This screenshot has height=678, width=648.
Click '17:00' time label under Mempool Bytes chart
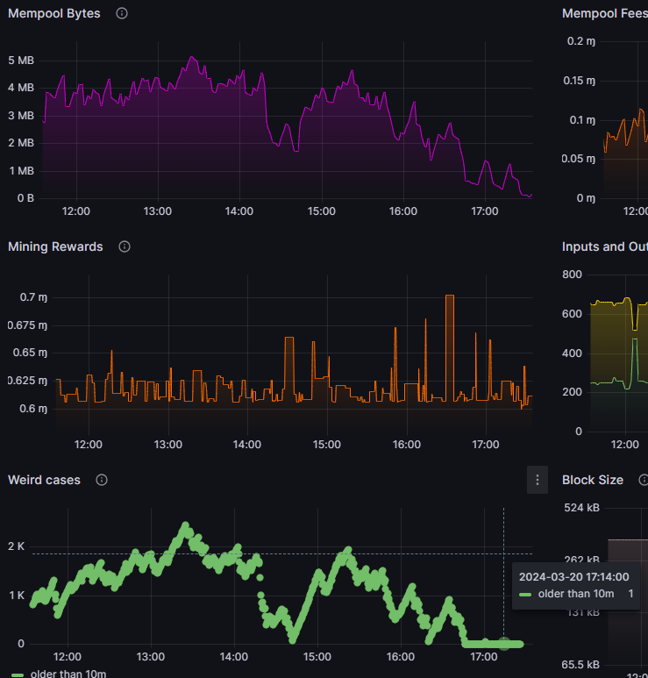[x=485, y=211]
